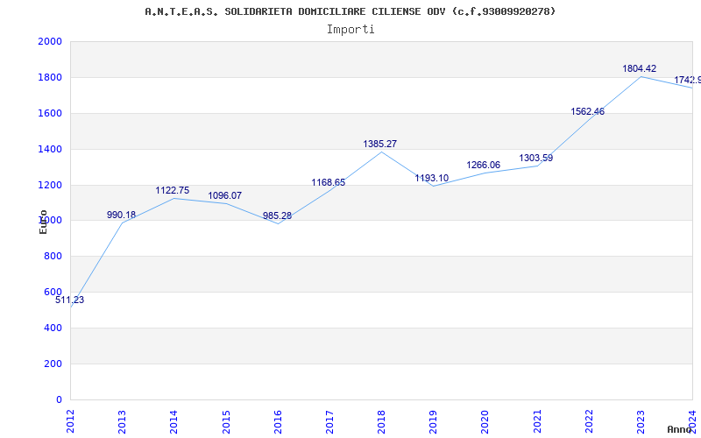
Task: Click the data label 1562.46
Action: 587,112
